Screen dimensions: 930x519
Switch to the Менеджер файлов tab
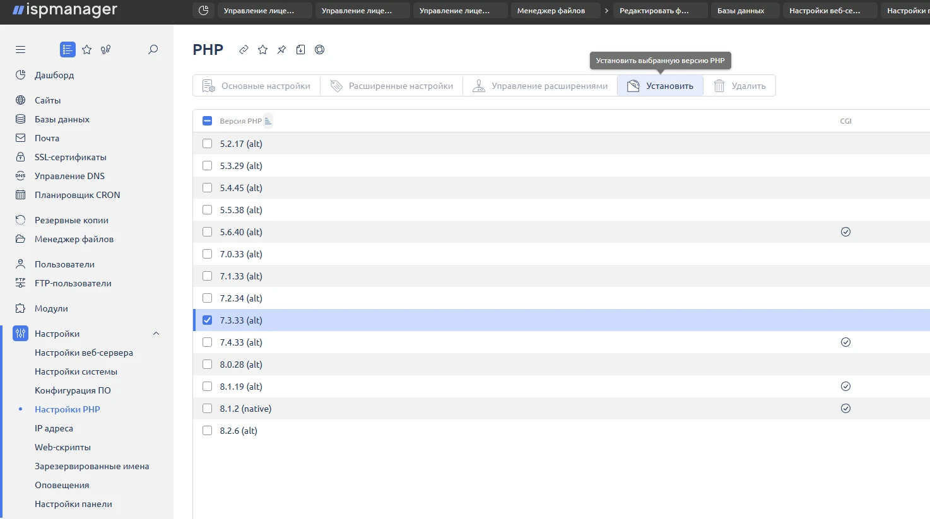point(551,11)
